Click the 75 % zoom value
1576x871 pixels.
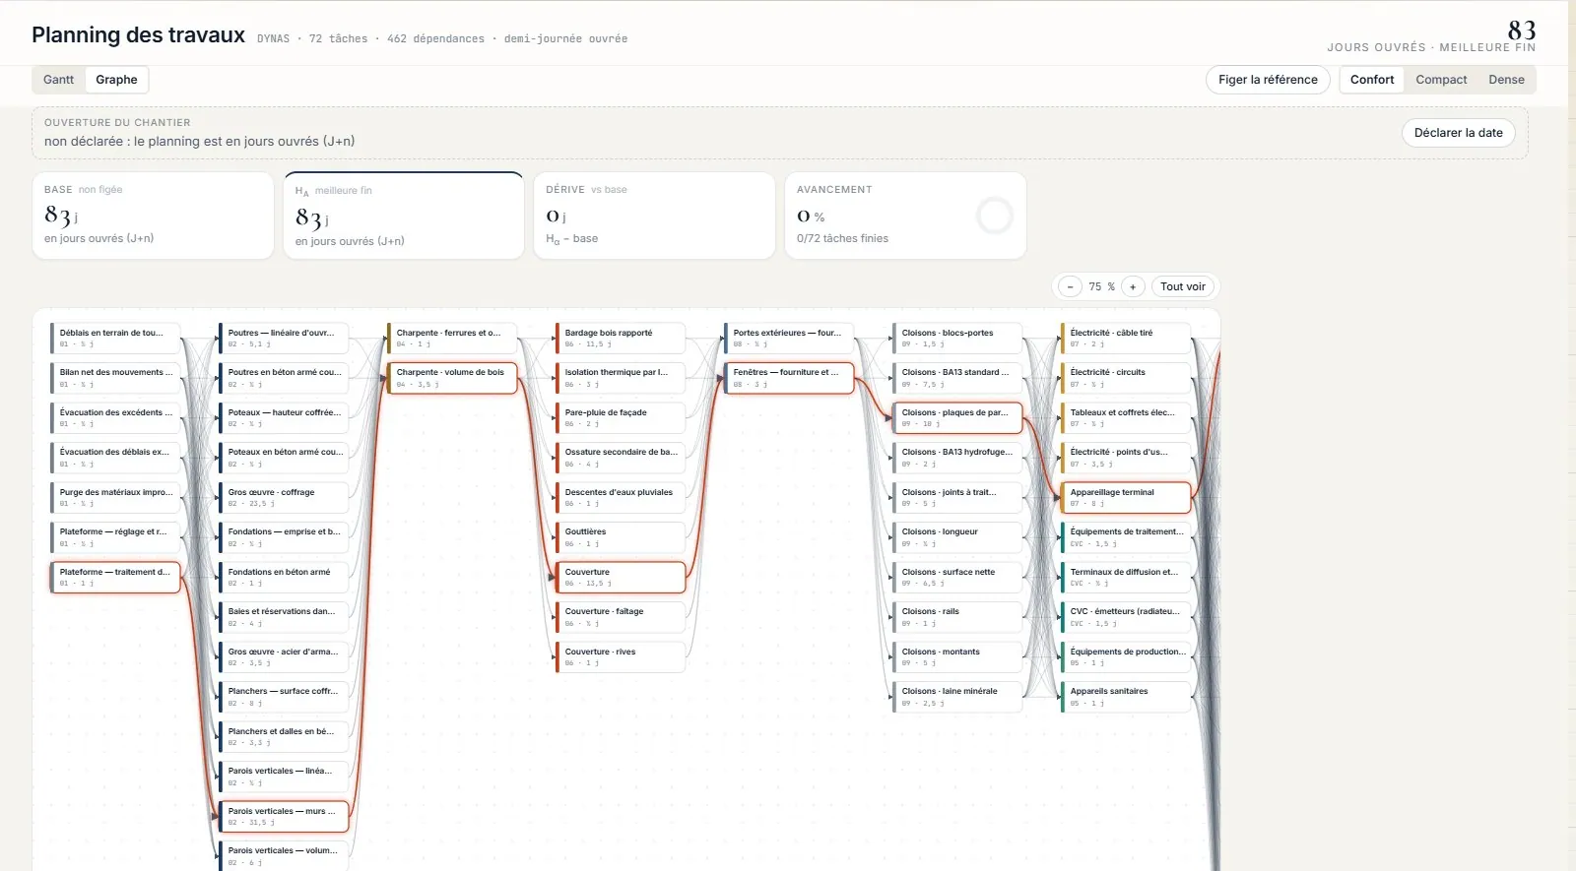(1101, 286)
